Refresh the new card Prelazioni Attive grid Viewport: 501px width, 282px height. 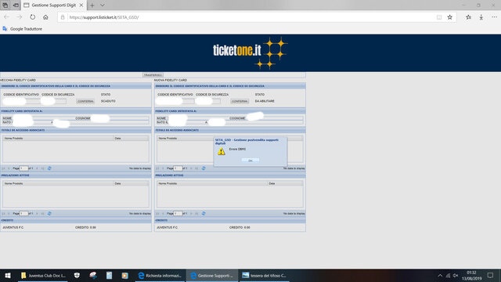pos(204,213)
